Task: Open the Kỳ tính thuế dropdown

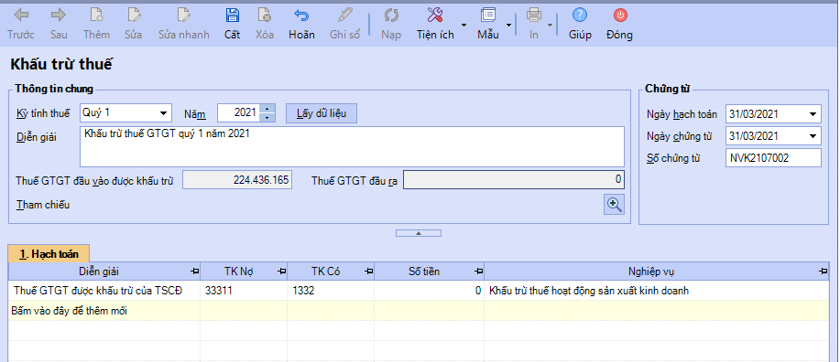Action: tap(163, 113)
